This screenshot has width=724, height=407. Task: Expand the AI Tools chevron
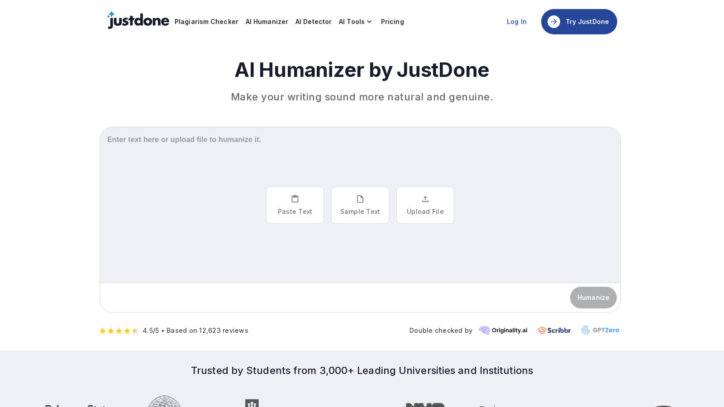(368, 22)
